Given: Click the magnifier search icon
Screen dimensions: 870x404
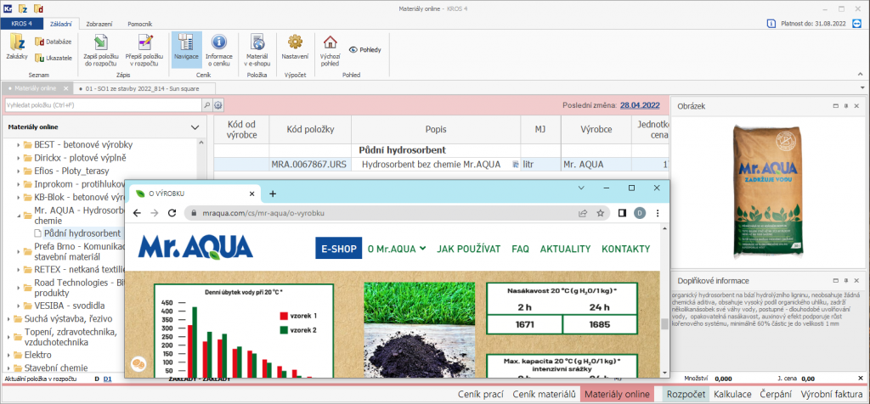Looking at the screenshot, I should pyautogui.click(x=207, y=104).
